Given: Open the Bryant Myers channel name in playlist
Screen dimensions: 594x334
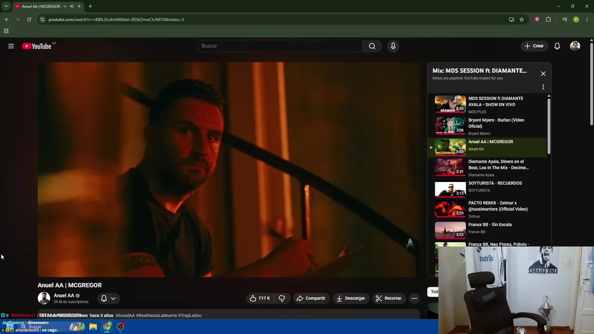Looking at the screenshot, I should pyautogui.click(x=479, y=134).
